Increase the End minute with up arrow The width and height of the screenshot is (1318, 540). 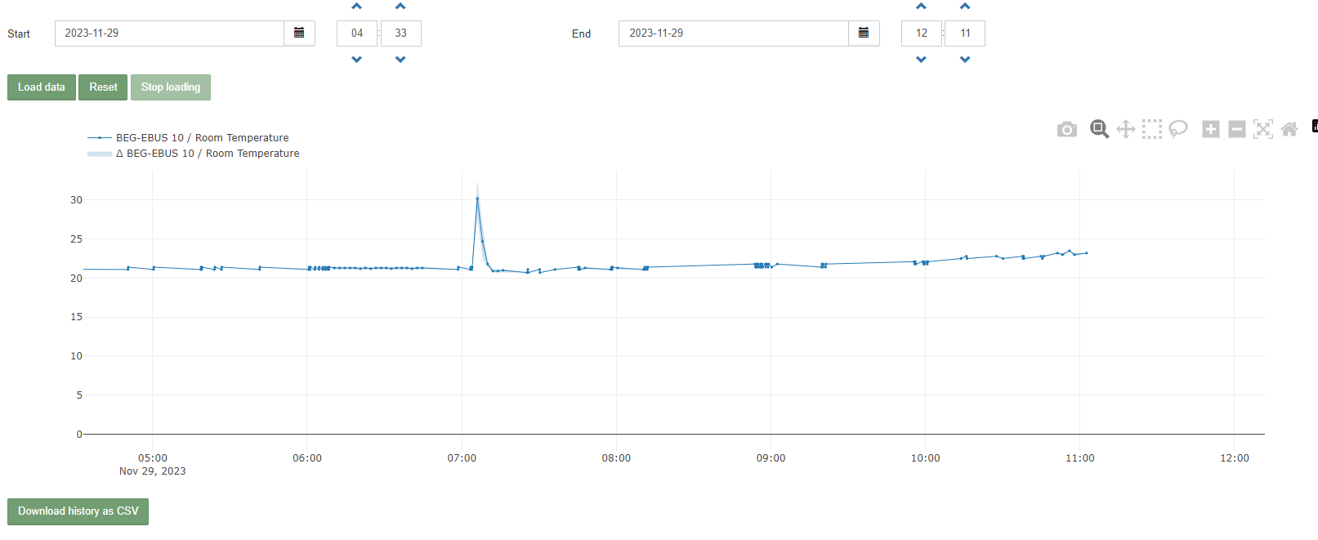[965, 7]
